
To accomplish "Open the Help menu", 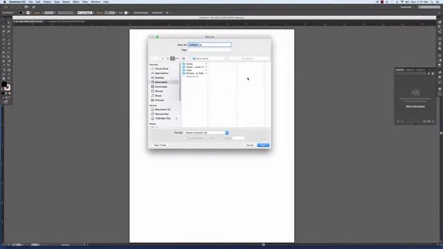I will pos(106,1).
